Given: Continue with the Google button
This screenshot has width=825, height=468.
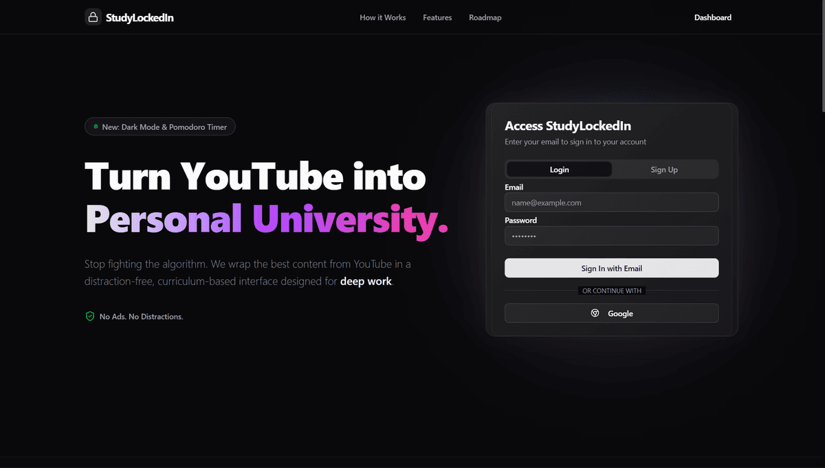Looking at the screenshot, I should coord(611,313).
